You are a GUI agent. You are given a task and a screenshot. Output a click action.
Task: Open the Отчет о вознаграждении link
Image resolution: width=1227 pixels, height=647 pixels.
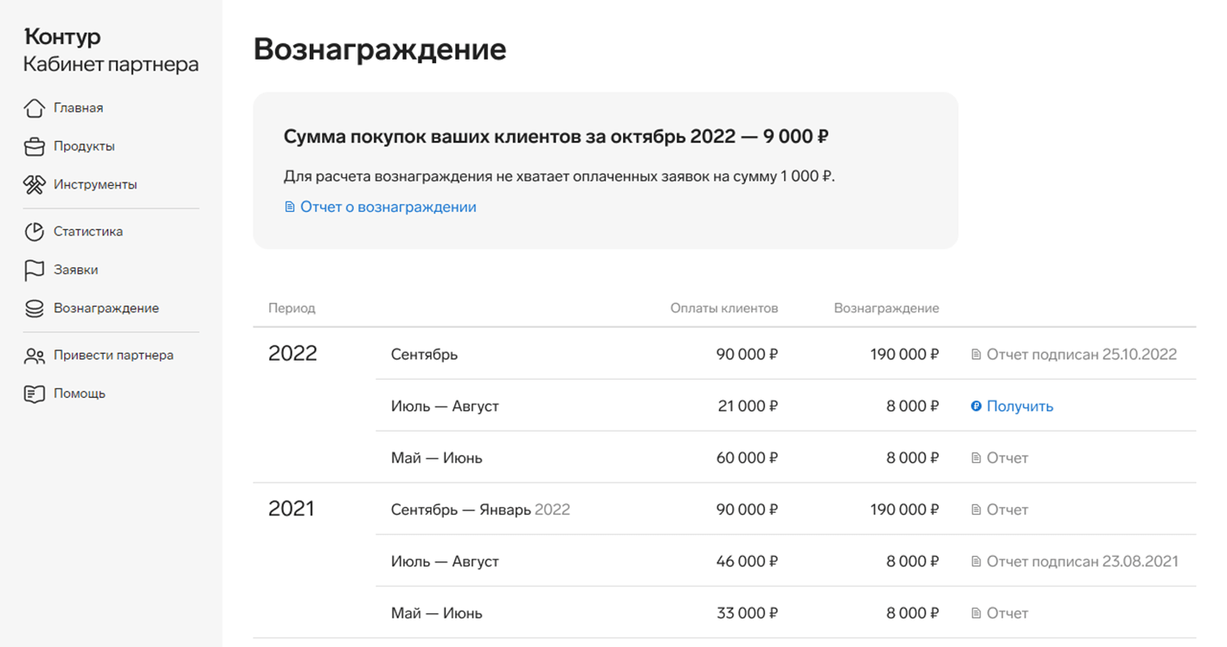(388, 208)
